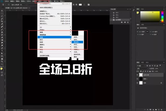The width and height of the screenshot is (166, 111).
Task: Open the layer filter type dropdown
Action: [143, 66]
